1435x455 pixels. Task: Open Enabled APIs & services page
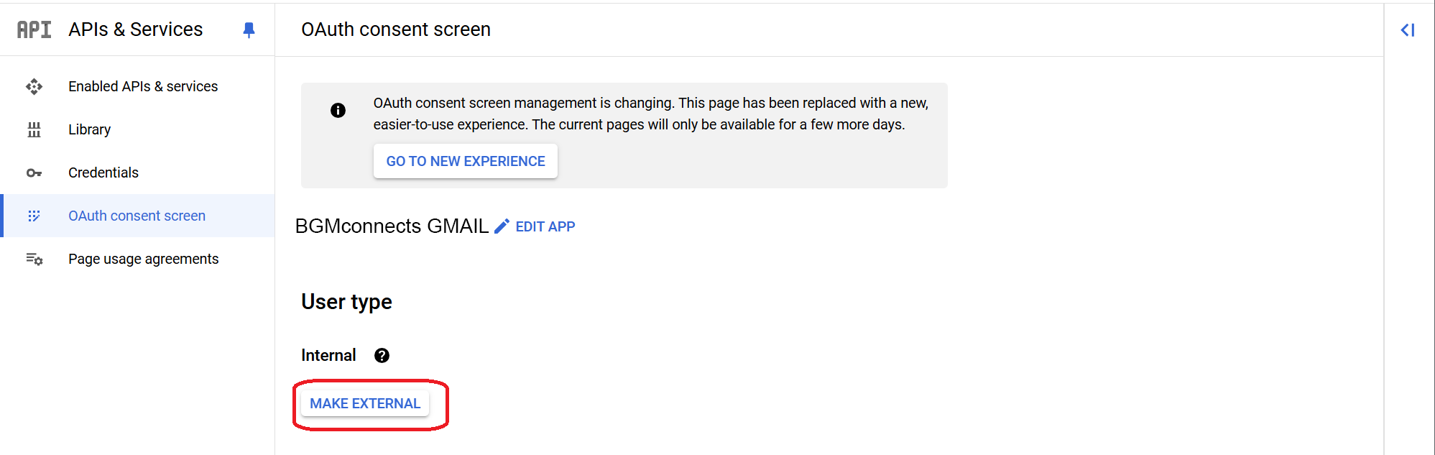pyautogui.click(x=143, y=87)
